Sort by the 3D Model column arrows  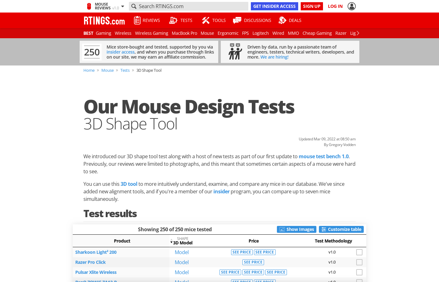click(x=172, y=241)
